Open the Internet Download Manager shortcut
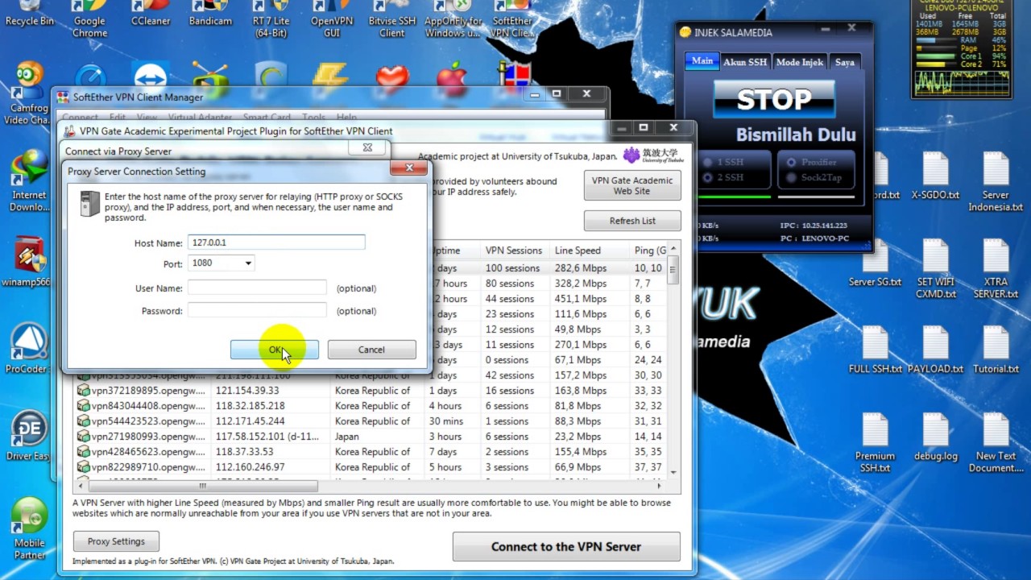The width and height of the screenshot is (1031, 580). pyautogui.click(x=30, y=180)
